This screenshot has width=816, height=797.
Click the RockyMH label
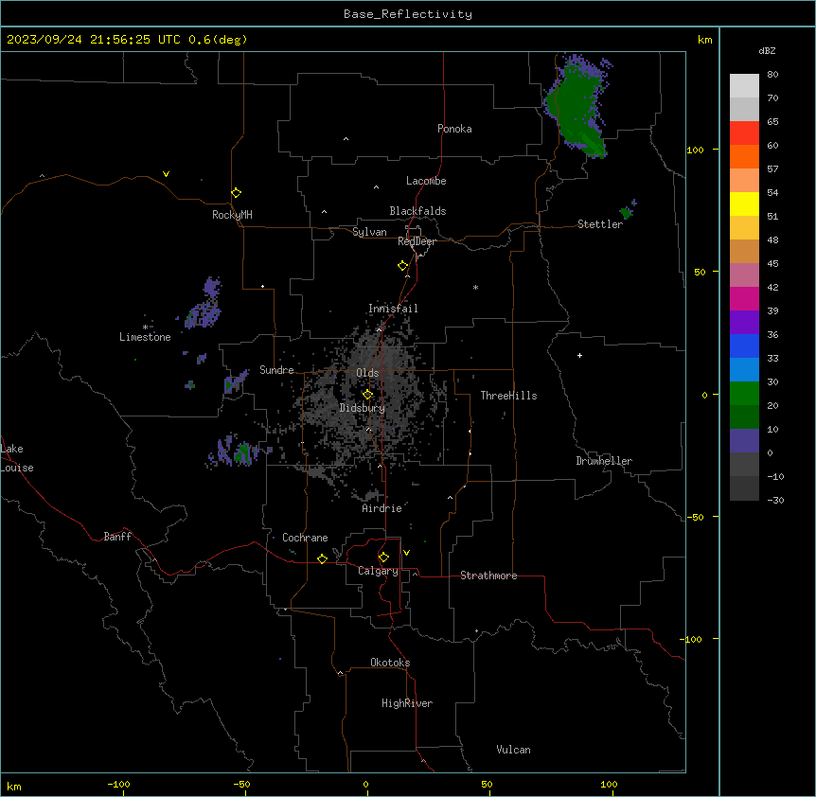[x=232, y=215]
